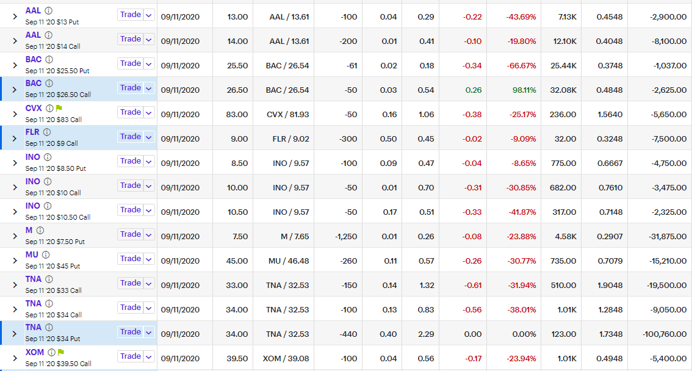Viewport: 692px width, 371px height.
Task: Open info icon for AAL $13 Put
Action: [49, 10]
